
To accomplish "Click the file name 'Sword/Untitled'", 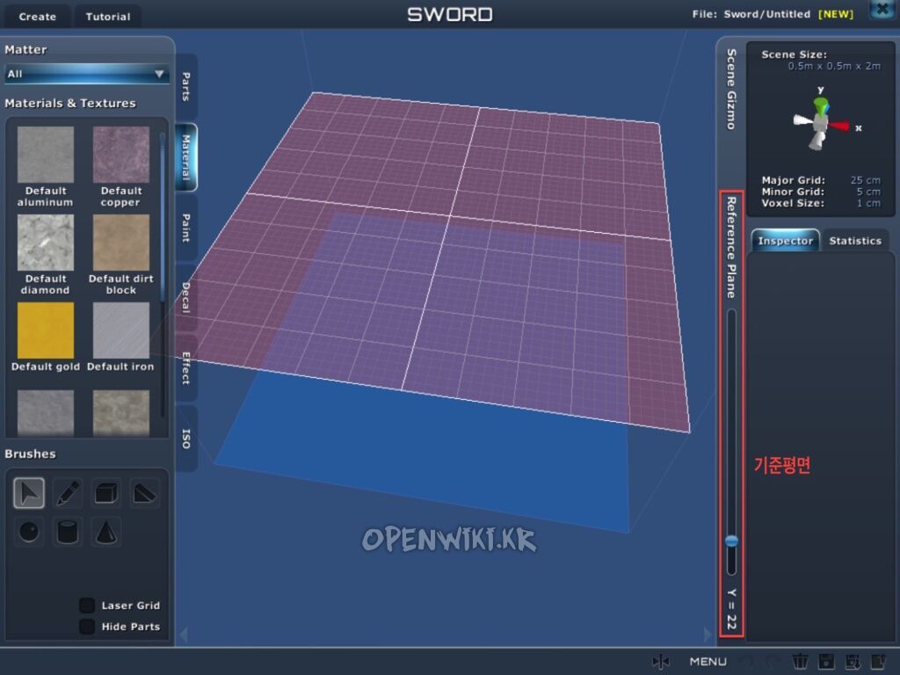I will tap(766, 14).
